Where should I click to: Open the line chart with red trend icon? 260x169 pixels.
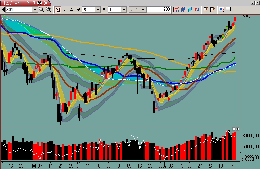[176, 10]
